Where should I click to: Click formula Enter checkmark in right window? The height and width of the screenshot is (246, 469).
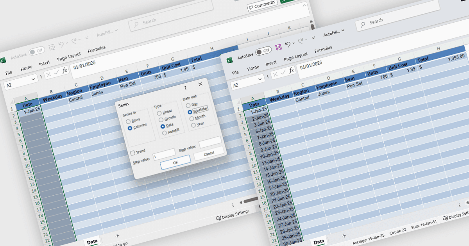283,72
